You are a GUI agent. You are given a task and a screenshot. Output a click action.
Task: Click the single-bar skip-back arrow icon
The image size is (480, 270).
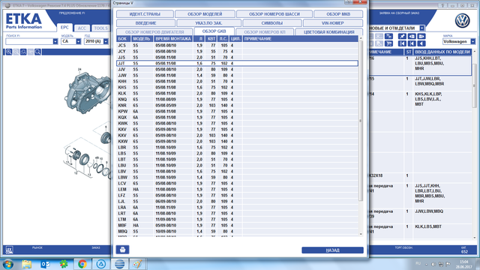pyautogui.click(x=412, y=43)
